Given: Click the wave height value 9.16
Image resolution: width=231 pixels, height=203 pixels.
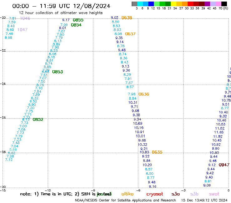Looking at the screenshot, I should coord(152,186).
